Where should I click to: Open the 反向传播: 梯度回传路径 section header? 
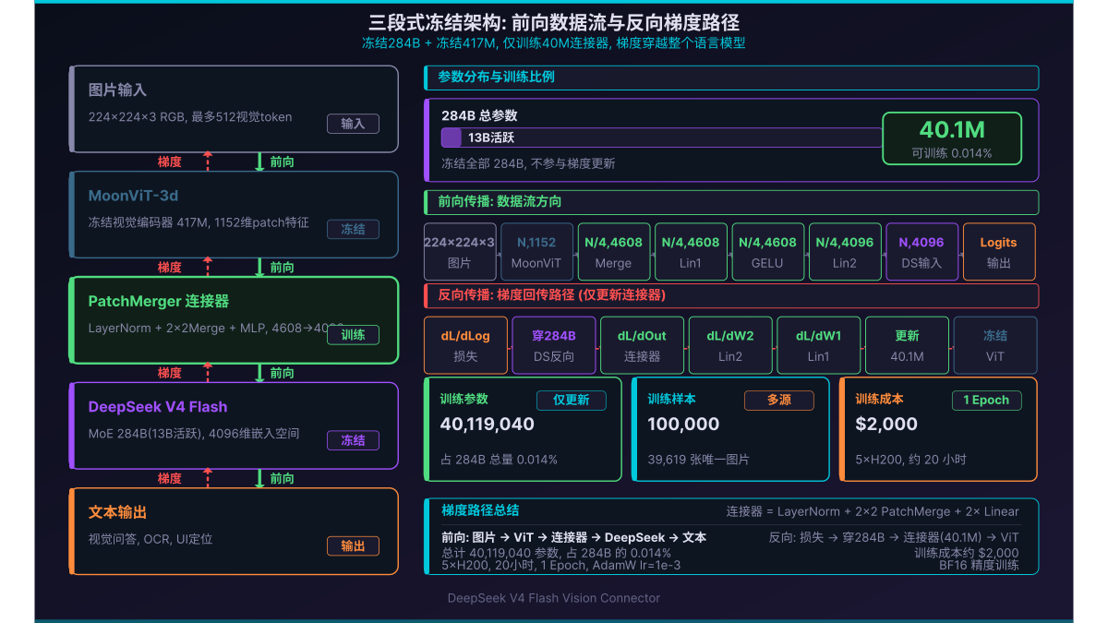coord(731,295)
